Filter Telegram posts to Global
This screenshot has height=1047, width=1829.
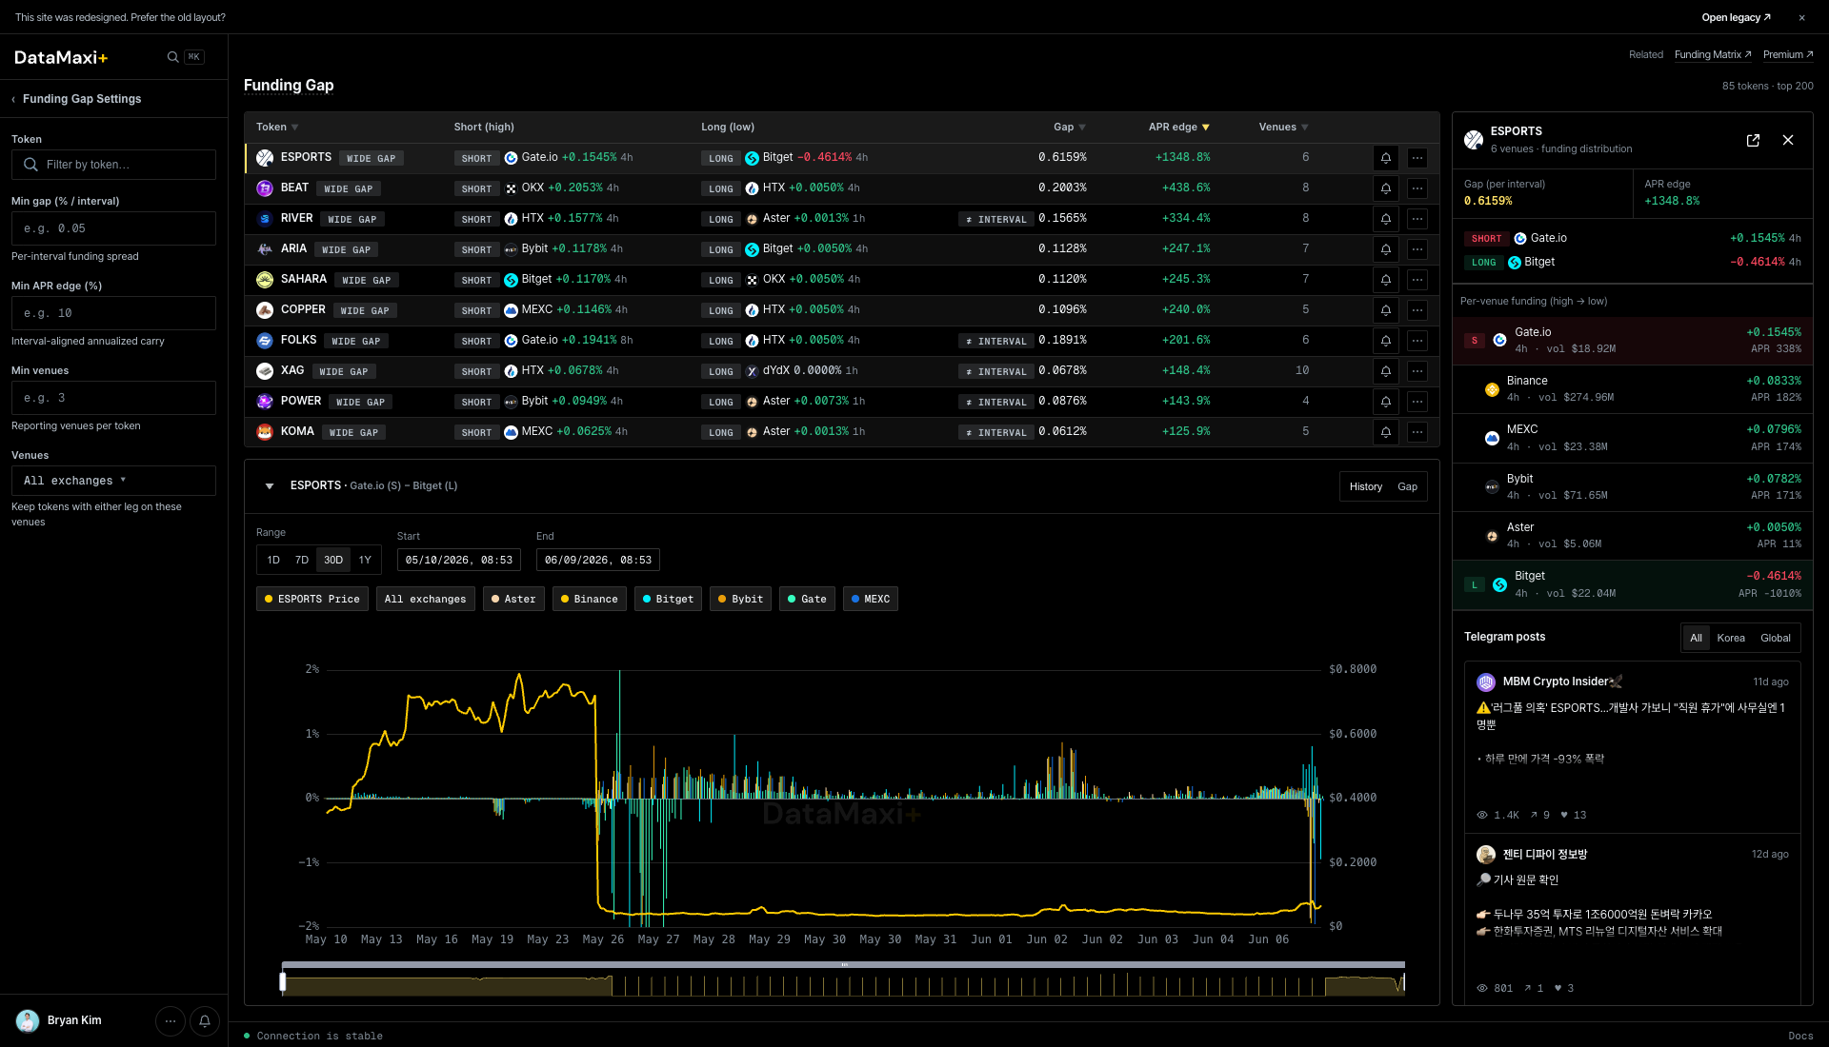(1776, 639)
